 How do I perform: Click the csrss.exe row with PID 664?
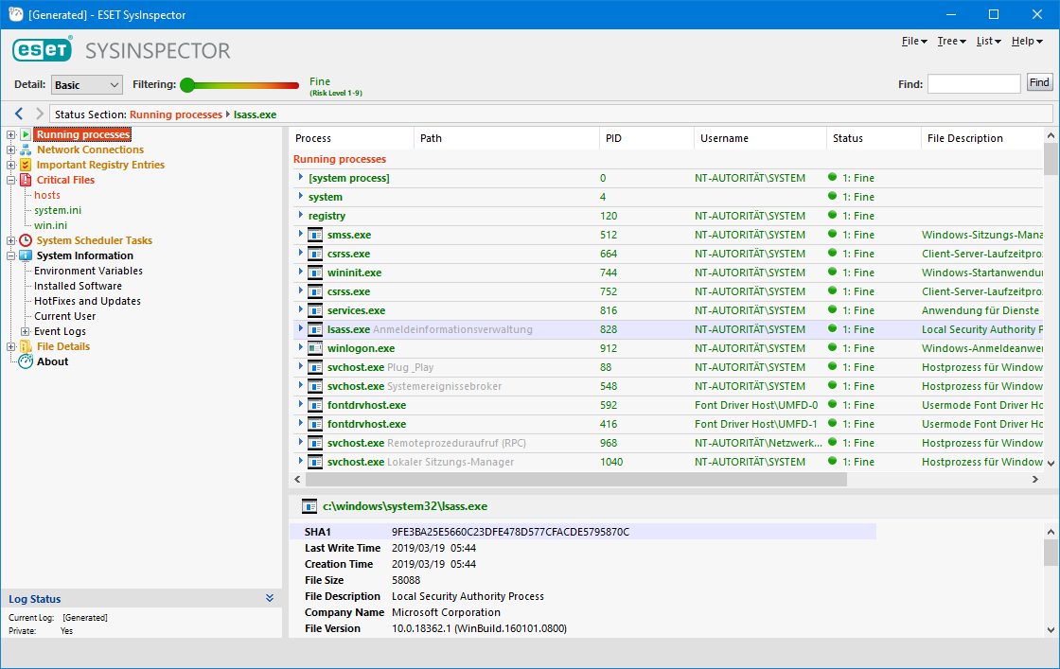666,255
